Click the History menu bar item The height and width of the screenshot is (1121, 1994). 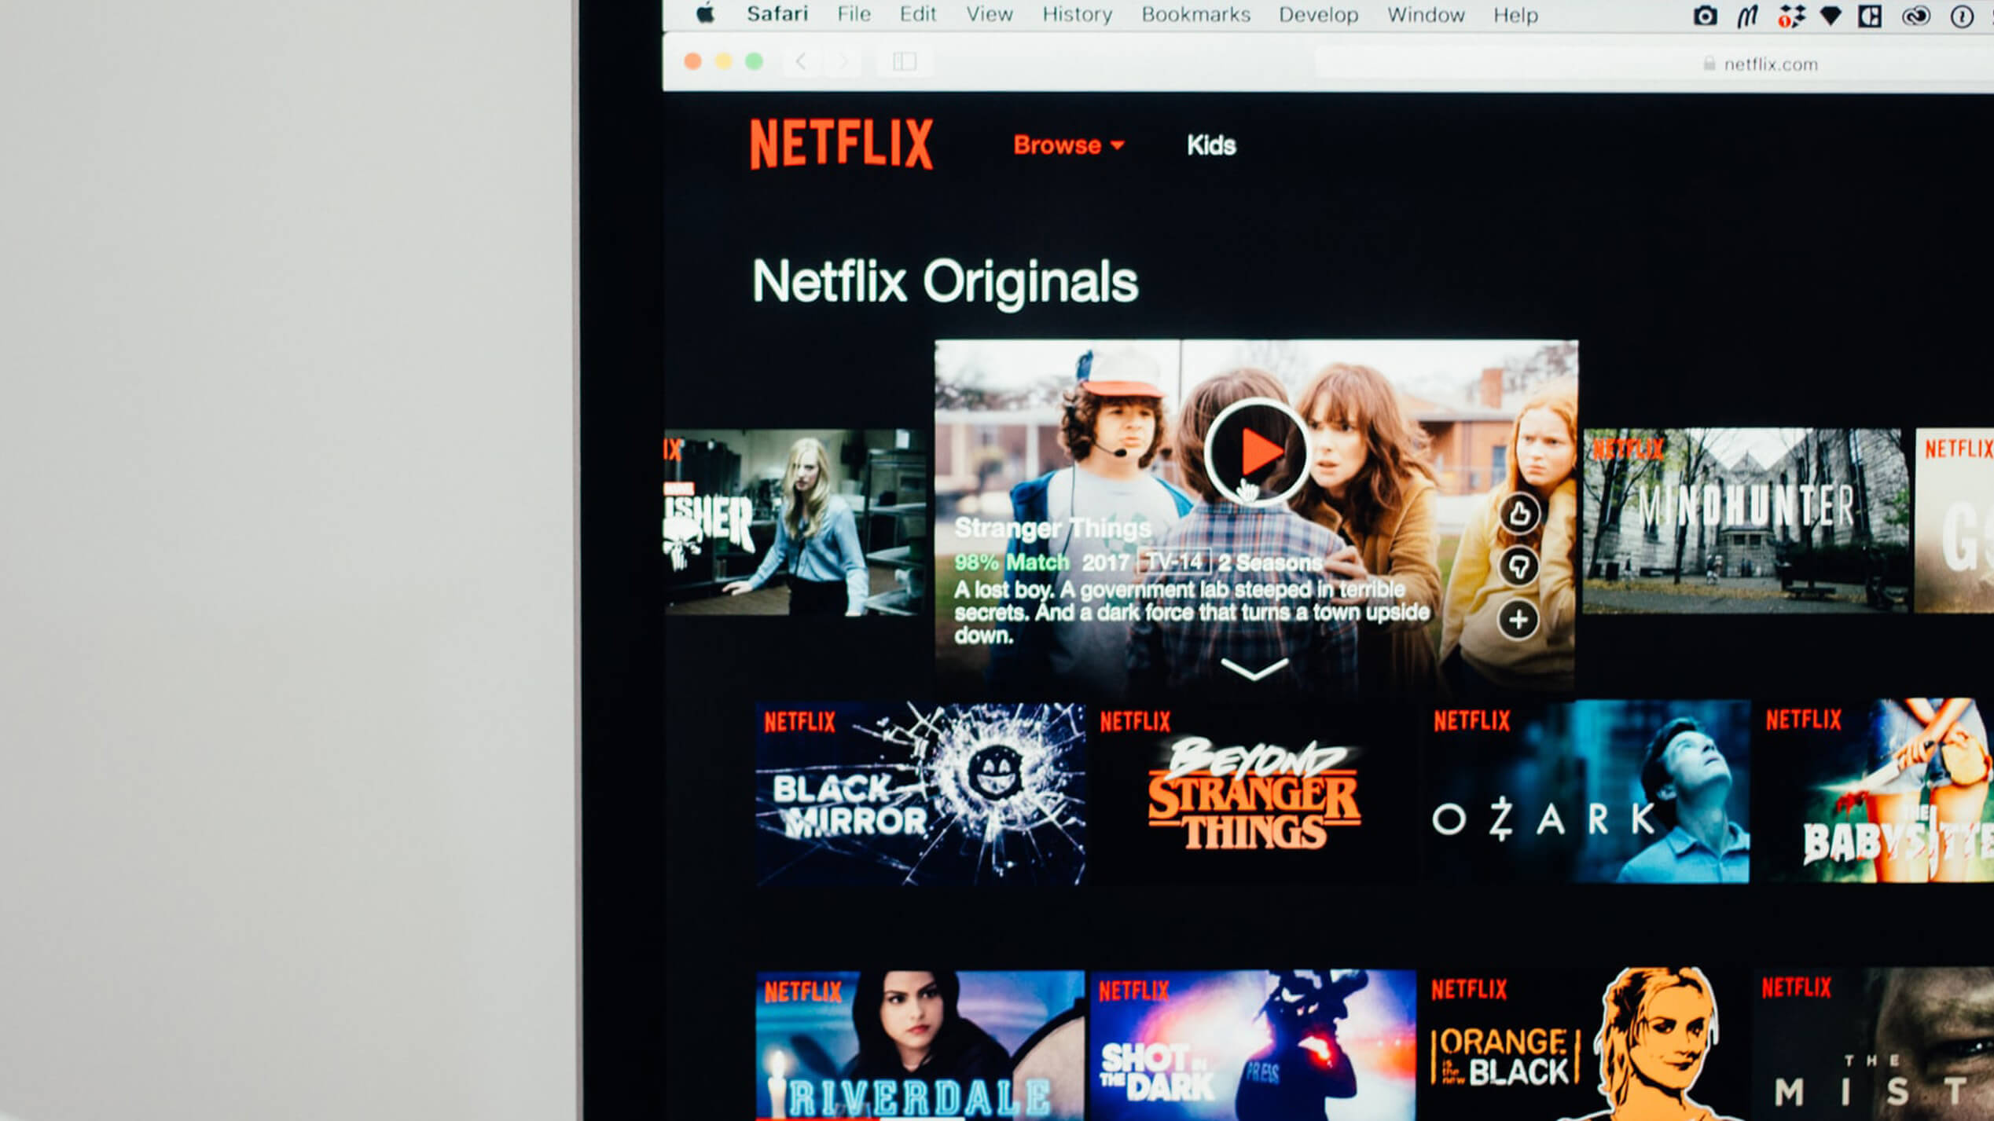1077,15
